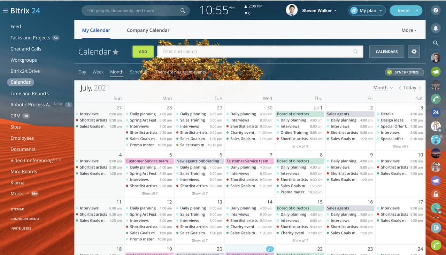Open search from the right sidebar magnifier

click(x=436, y=43)
